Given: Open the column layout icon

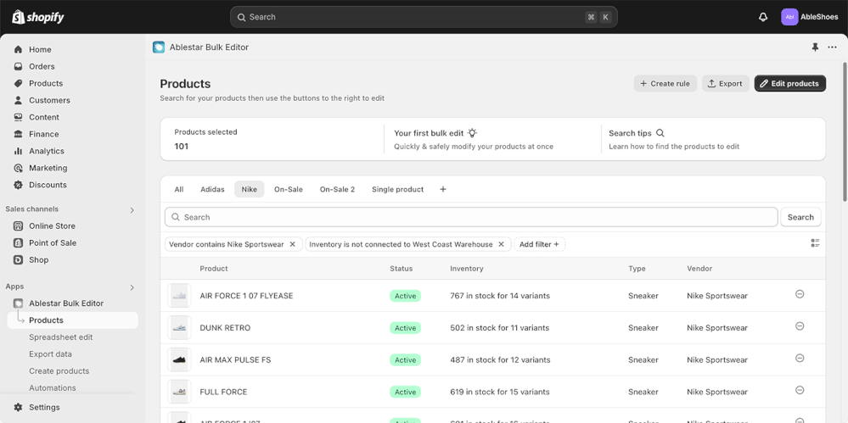Looking at the screenshot, I should (816, 243).
